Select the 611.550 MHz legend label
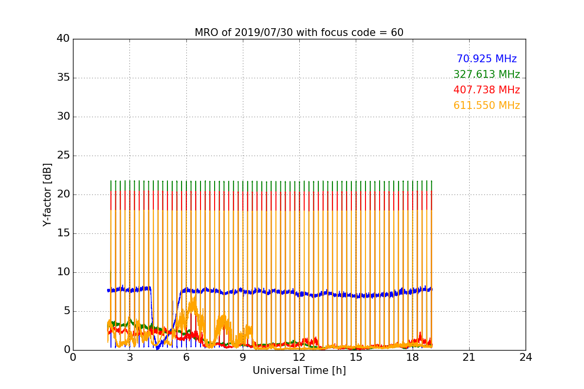Viewport: 584px width, 389px height. point(487,106)
